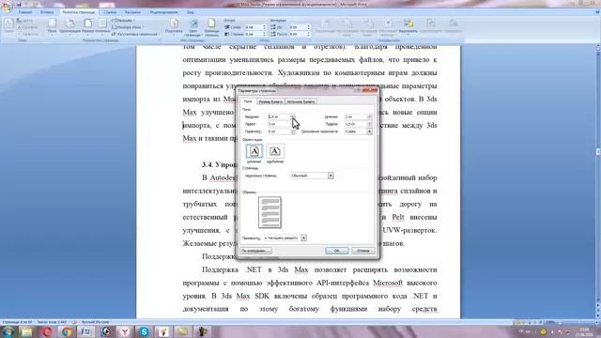Image resolution: width=601 pixels, height=338 pixels.
Task: Open the Применить dropdown in dialog
Action: click(285, 238)
